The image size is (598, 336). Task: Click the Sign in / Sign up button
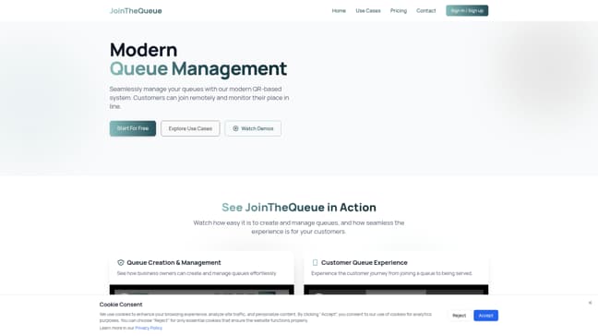(467, 11)
